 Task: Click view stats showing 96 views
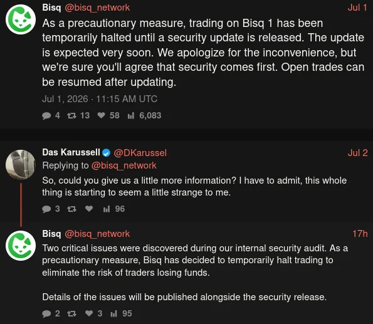click(107, 209)
